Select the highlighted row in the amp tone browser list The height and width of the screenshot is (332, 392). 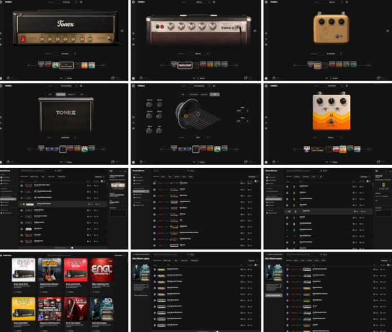[63, 204]
